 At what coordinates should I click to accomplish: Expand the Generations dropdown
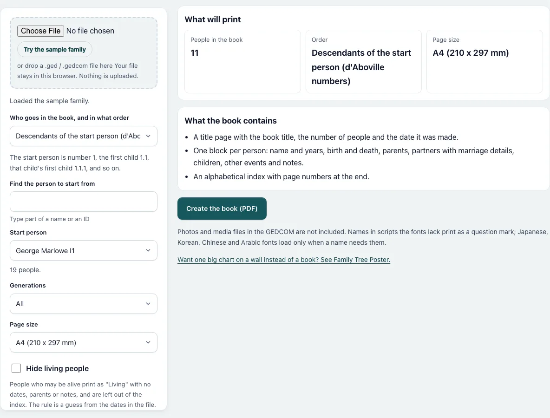click(x=84, y=304)
